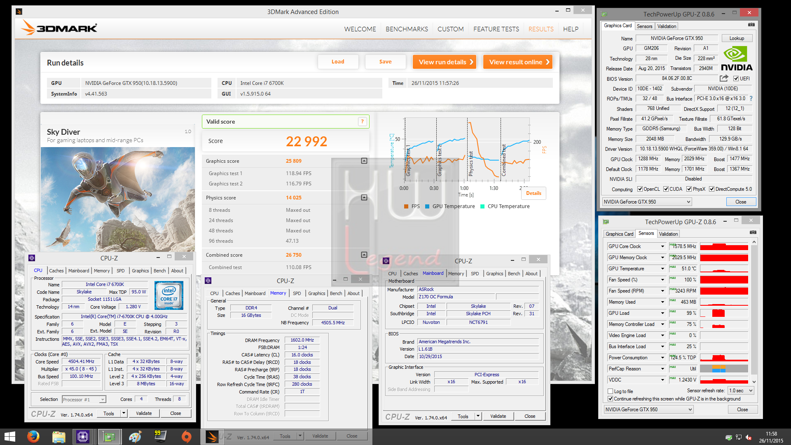791x445 pixels.
Task: Switch to Sensors tab in top GPU-Z window
Action: tap(644, 26)
